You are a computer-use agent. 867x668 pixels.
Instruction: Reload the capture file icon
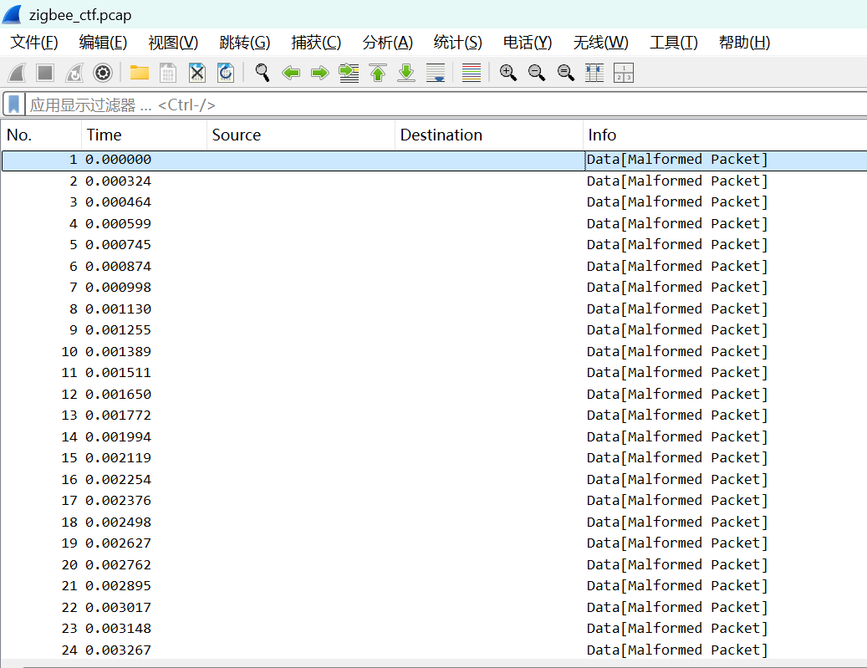coord(226,73)
